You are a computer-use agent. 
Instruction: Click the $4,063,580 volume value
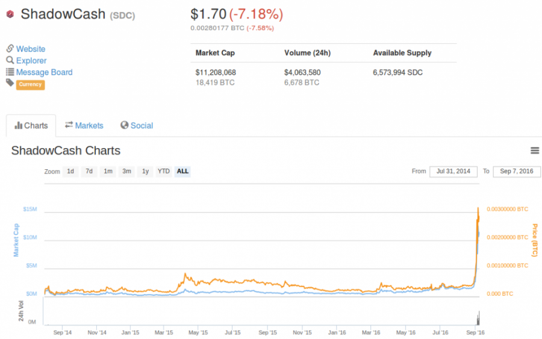point(302,73)
